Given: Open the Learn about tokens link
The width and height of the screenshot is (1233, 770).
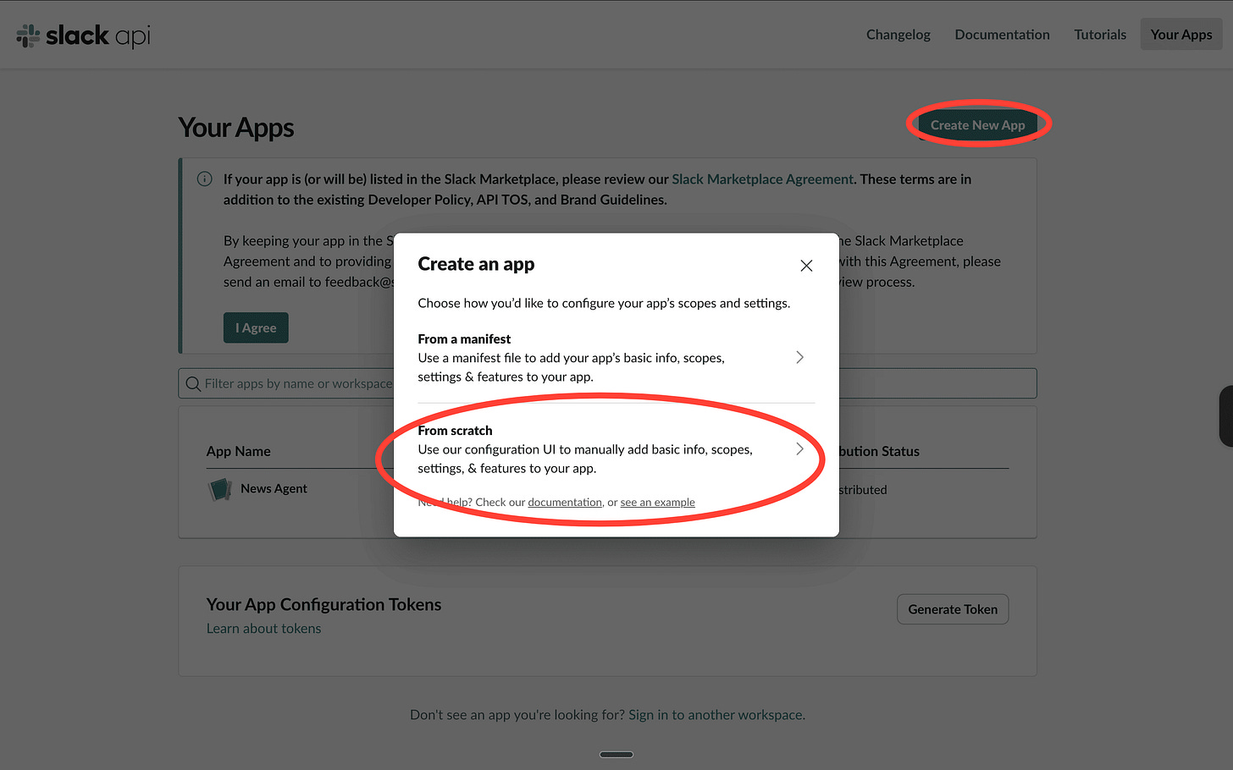Looking at the screenshot, I should point(263,629).
